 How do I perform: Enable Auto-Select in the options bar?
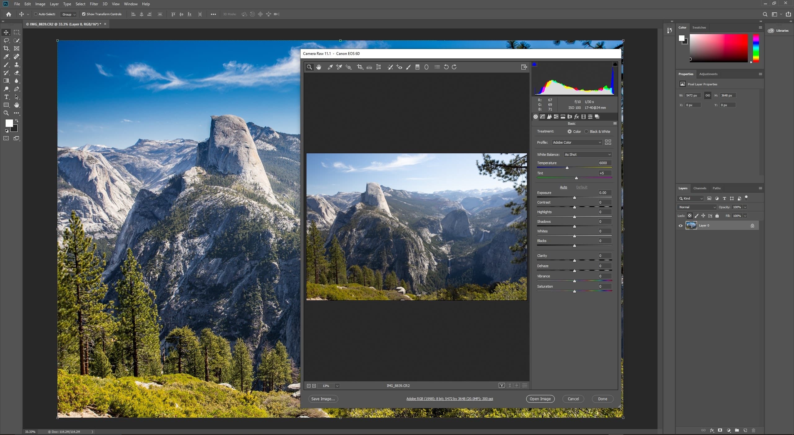tap(35, 14)
